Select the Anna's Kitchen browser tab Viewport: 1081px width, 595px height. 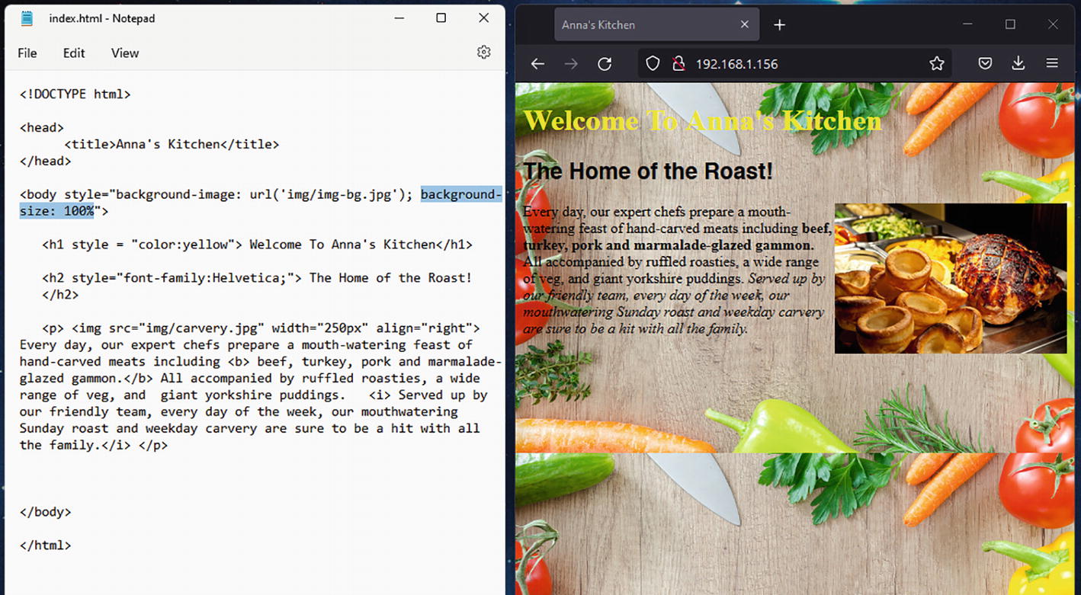pyautogui.click(x=640, y=25)
